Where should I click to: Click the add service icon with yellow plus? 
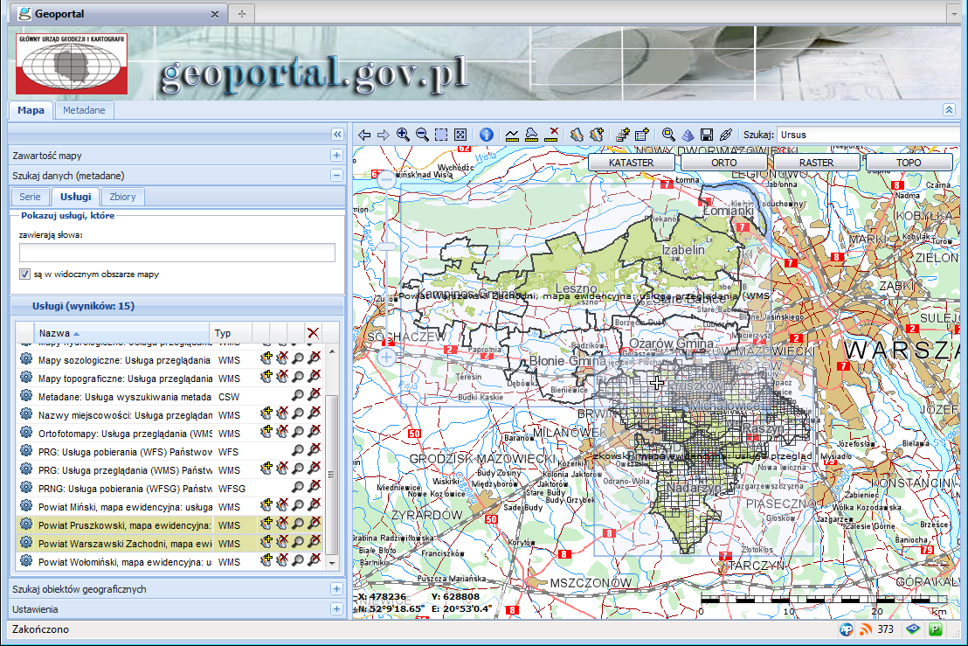click(x=622, y=135)
